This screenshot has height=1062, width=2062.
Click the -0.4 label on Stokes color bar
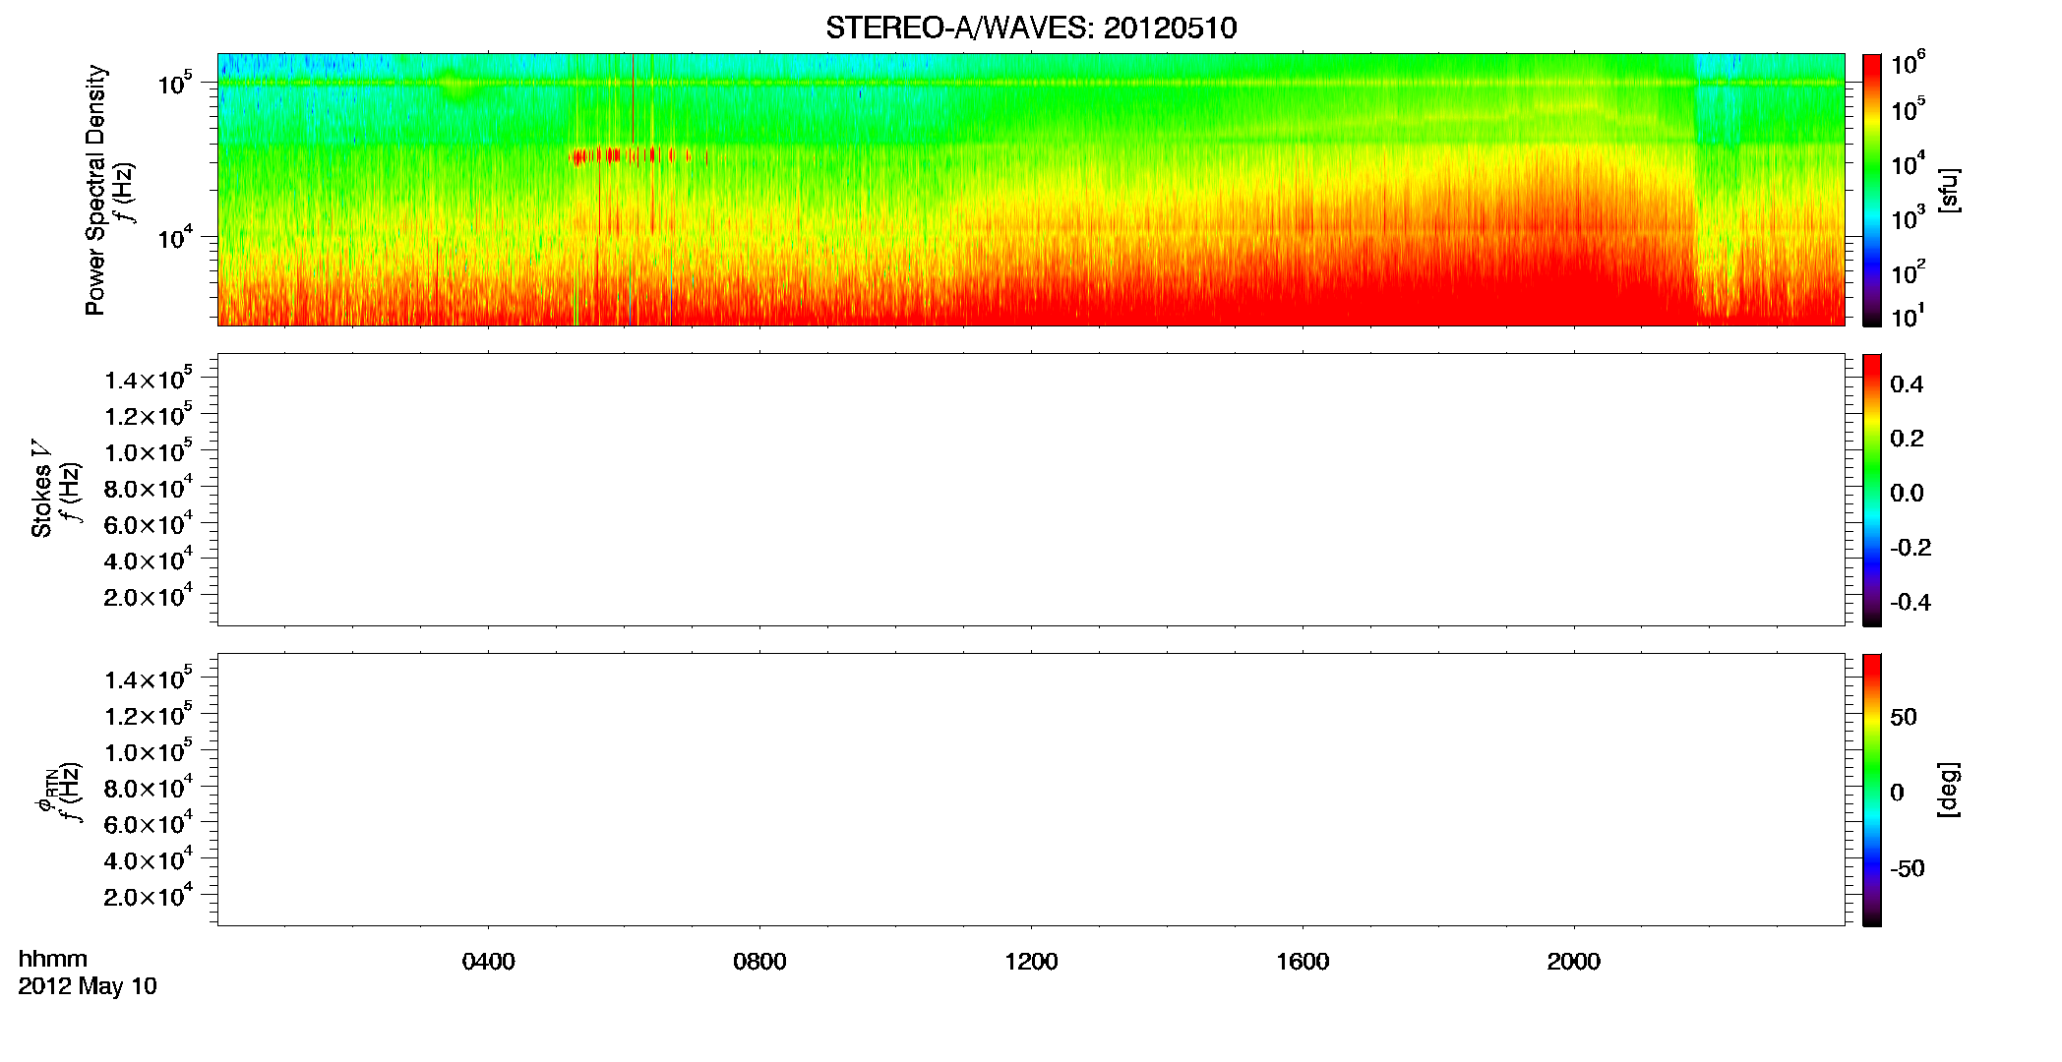1910,602
